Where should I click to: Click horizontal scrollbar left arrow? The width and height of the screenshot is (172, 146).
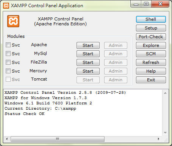point(7,139)
